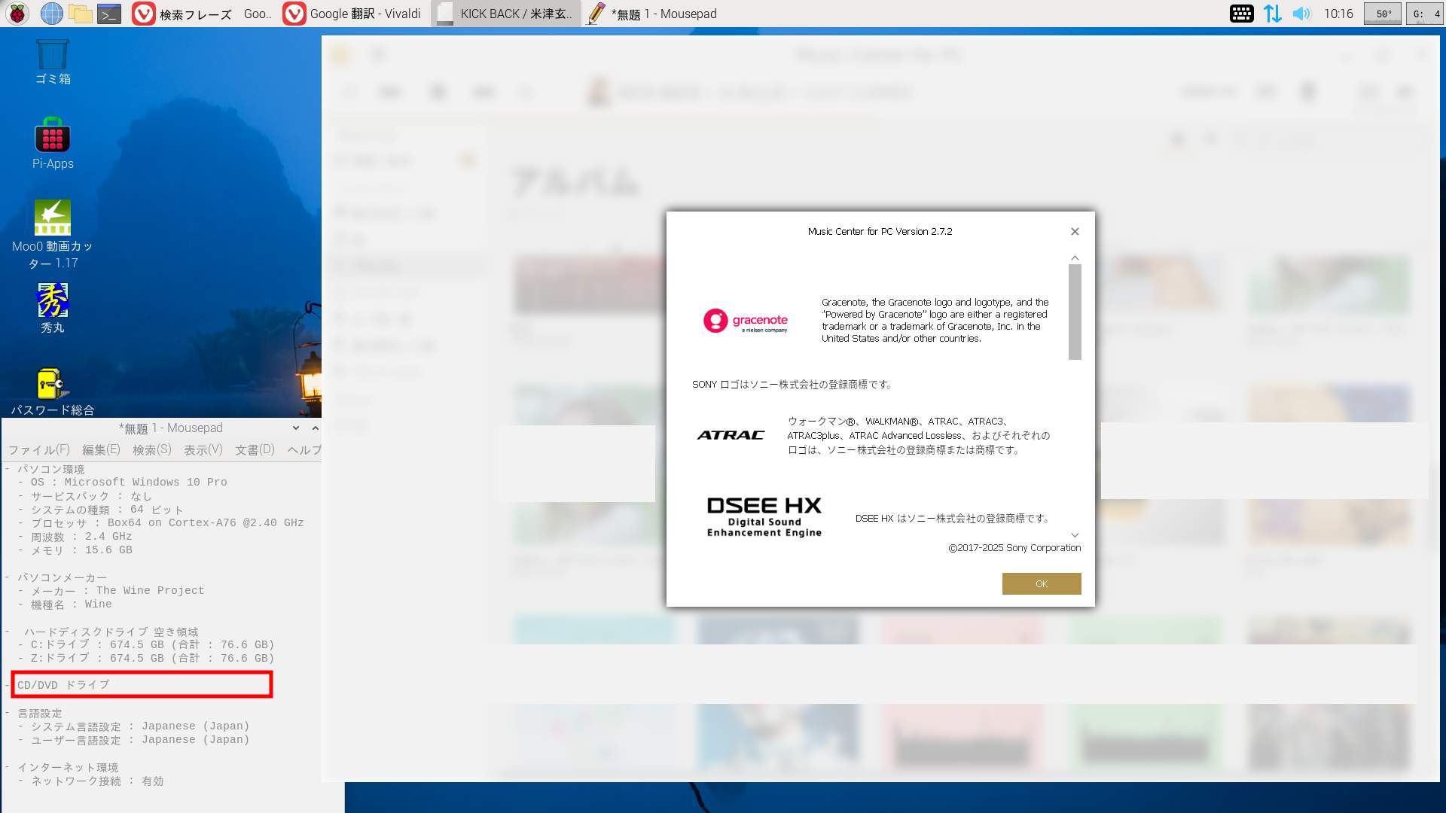Open the 秀丸 editor desktop icon
This screenshot has height=813, width=1446.
pyautogui.click(x=53, y=301)
